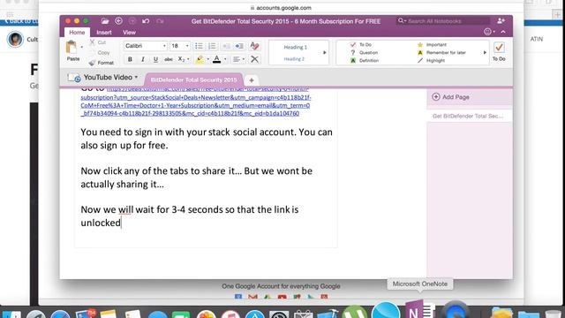Toggle the To Do tag checkbox in gallery
Image resolution: width=565 pixels, height=318 pixels.
[361, 45]
